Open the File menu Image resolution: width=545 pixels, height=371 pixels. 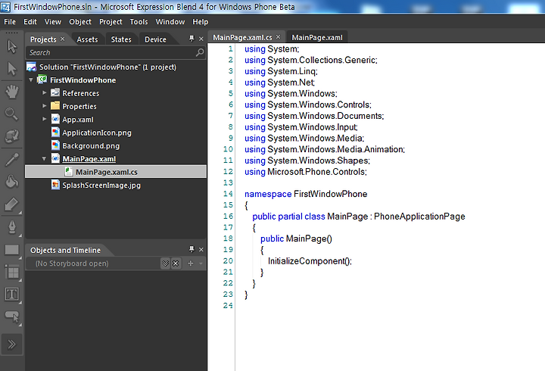[10, 21]
